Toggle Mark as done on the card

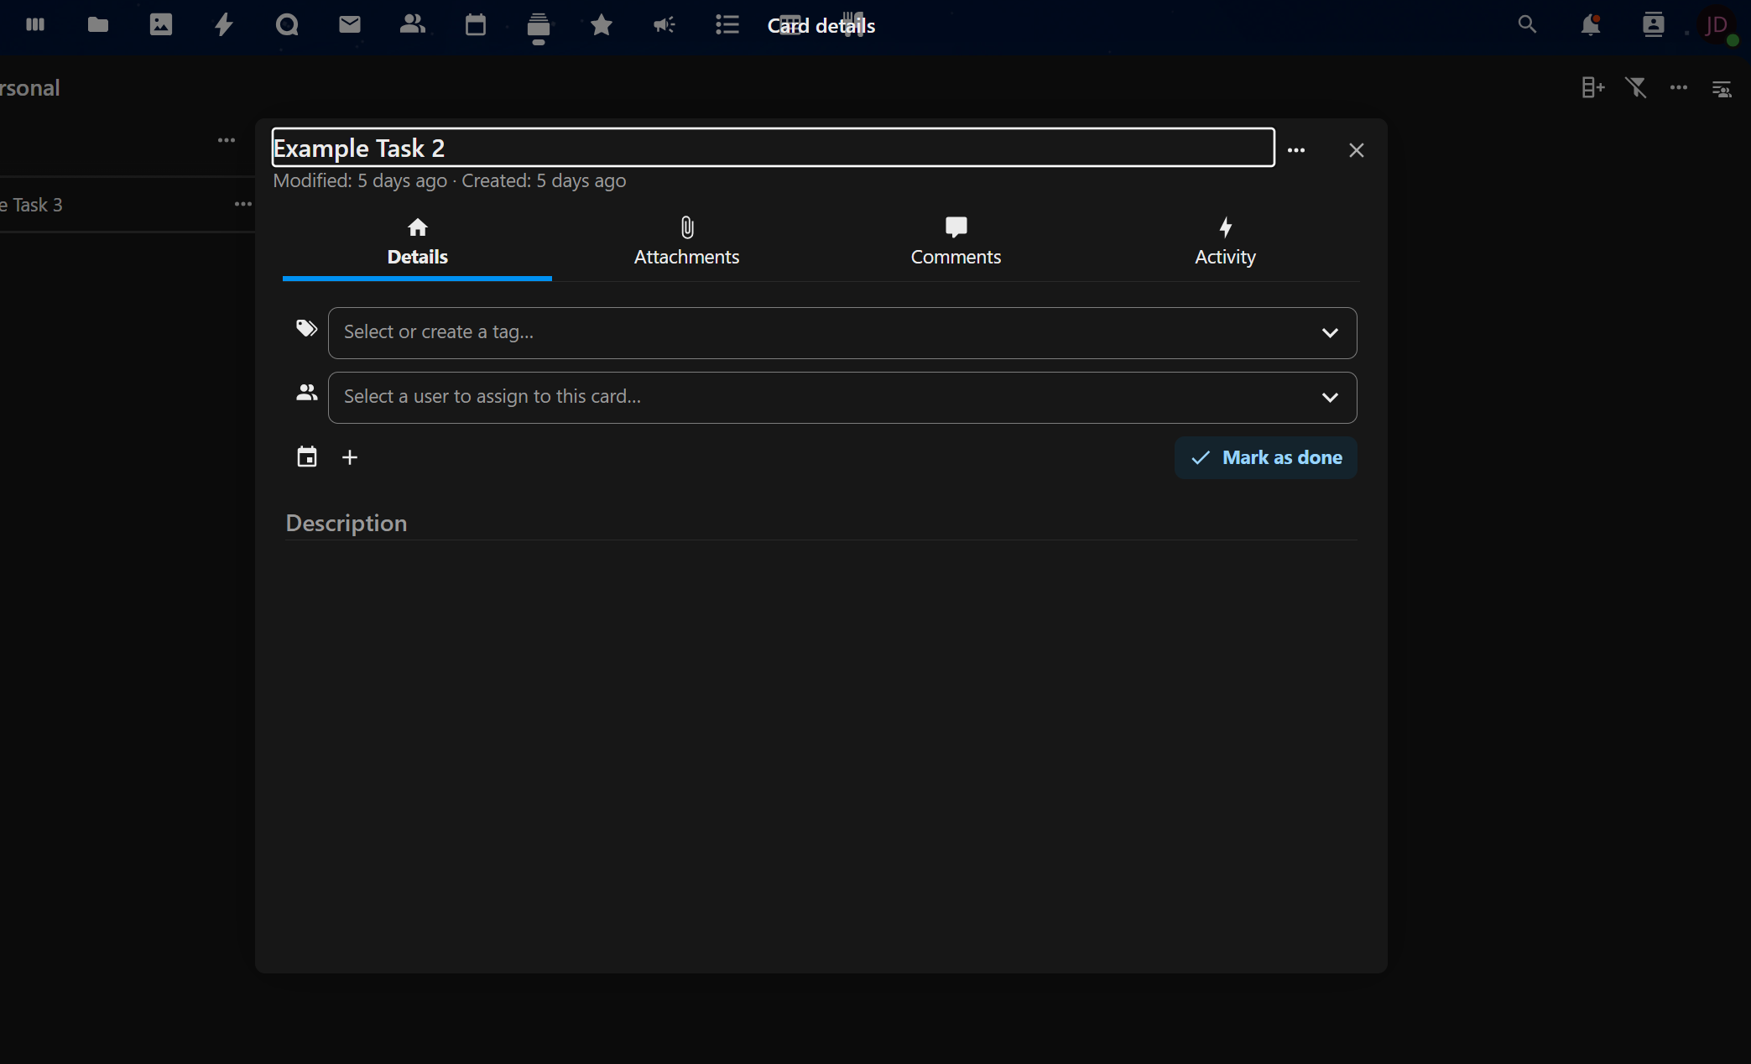click(1265, 457)
